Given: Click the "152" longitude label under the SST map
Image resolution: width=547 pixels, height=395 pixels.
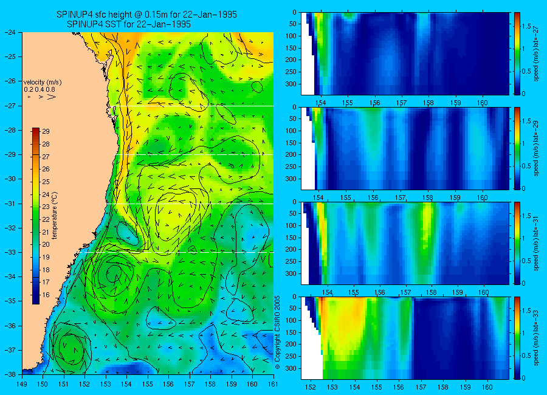Looking at the screenshot, I should tap(84, 384).
